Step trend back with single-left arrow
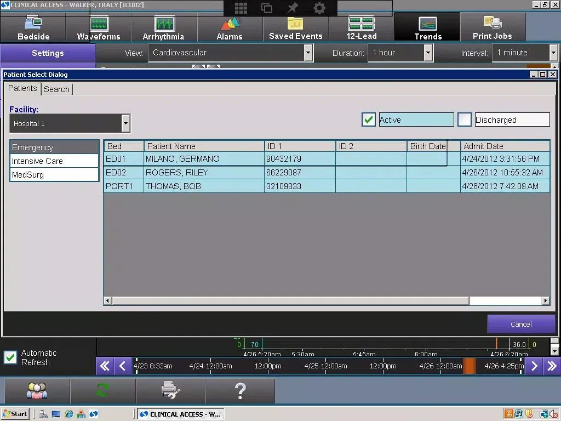 pyautogui.click(x=123, y=366)
